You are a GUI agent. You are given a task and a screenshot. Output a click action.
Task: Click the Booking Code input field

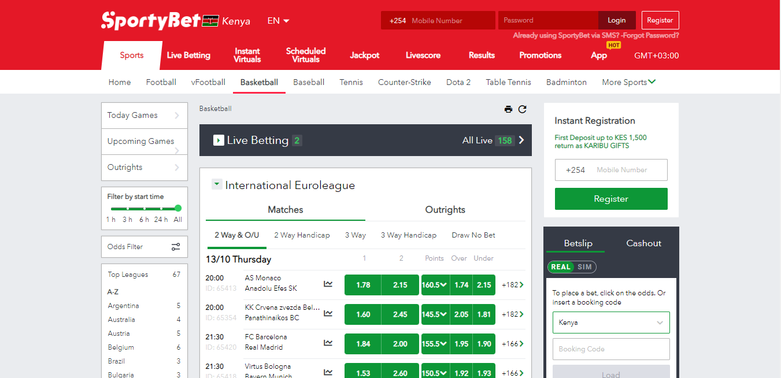(611, 349)
